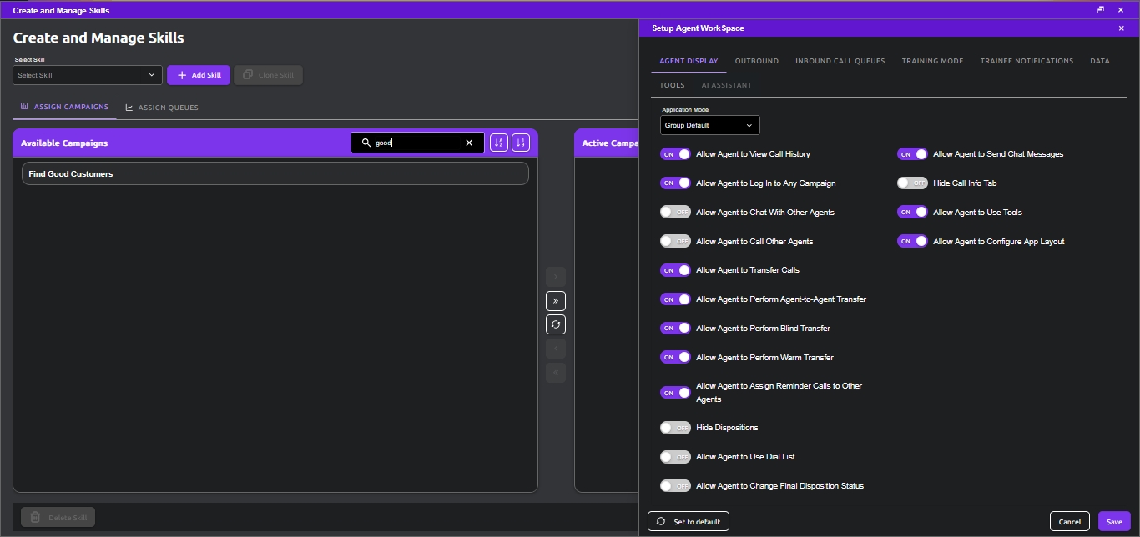Viewport: 1140px width, 537px height.
Task: Click the move-all-right double chevron button
Action: [x=556, y=300]
